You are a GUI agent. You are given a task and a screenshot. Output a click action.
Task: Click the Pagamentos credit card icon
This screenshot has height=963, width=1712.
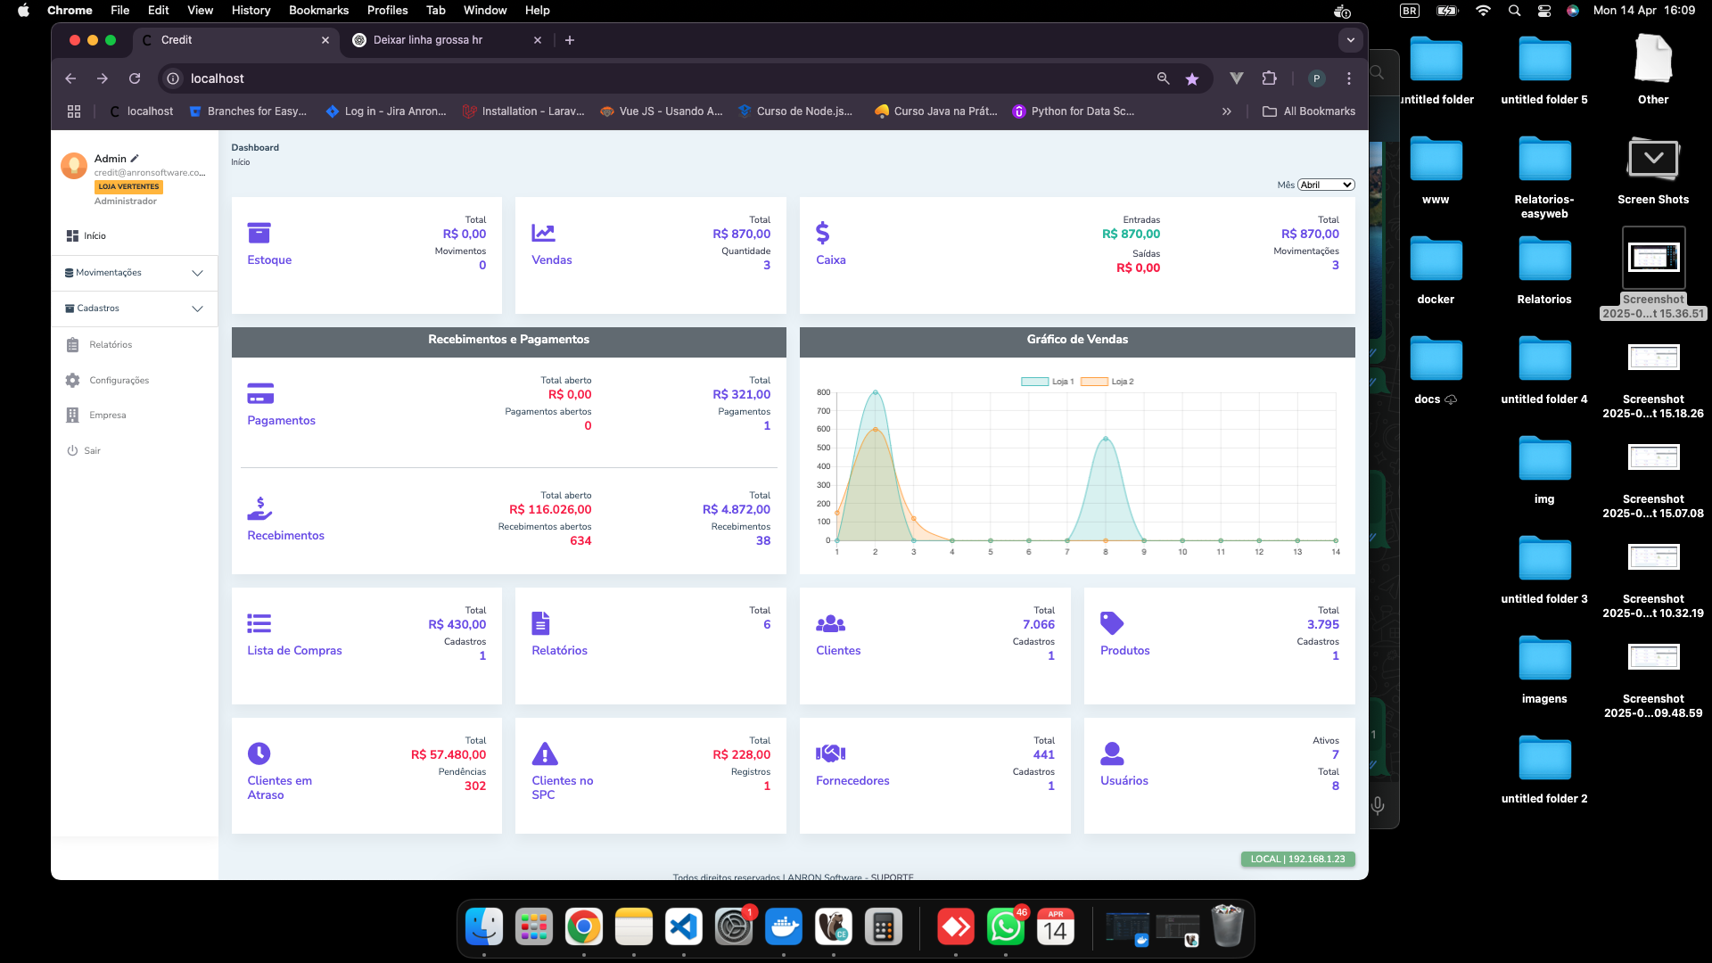coord(260,393)
